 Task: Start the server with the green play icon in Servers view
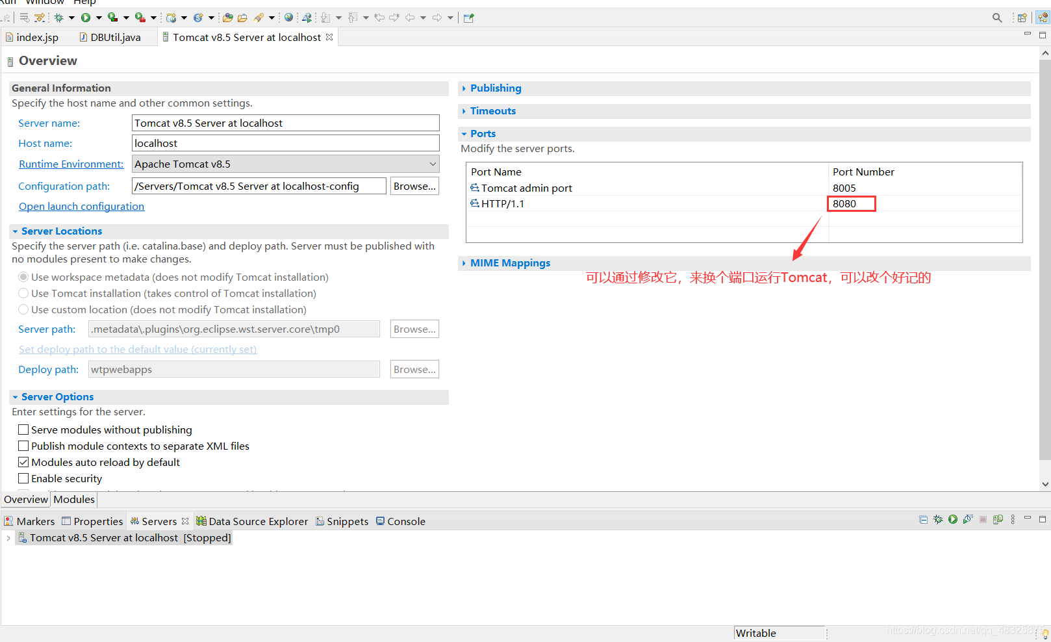953,519
